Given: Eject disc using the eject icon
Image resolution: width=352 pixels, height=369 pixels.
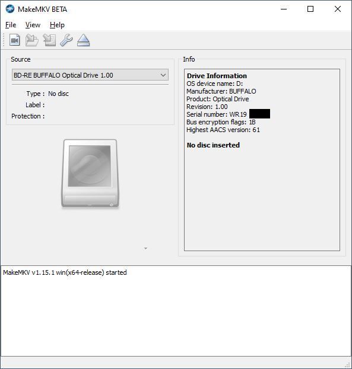Looking at the screenshot, I should coord(84,40).
